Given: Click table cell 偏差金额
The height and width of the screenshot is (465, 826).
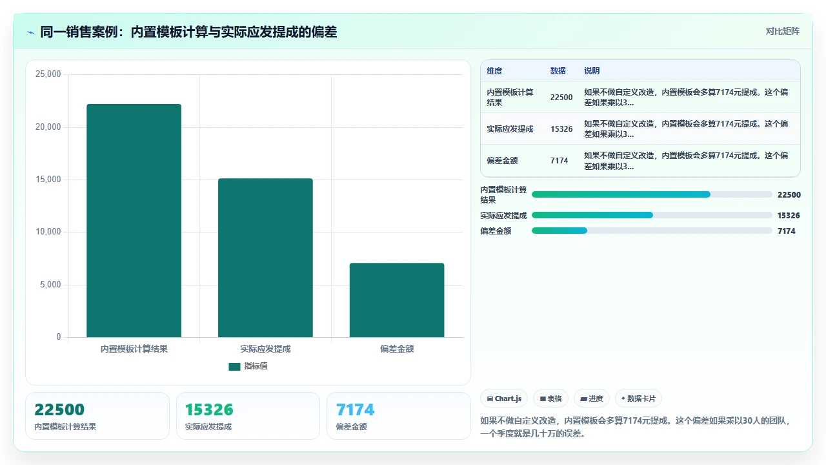Looking at the screenshot, I should 502,160.
